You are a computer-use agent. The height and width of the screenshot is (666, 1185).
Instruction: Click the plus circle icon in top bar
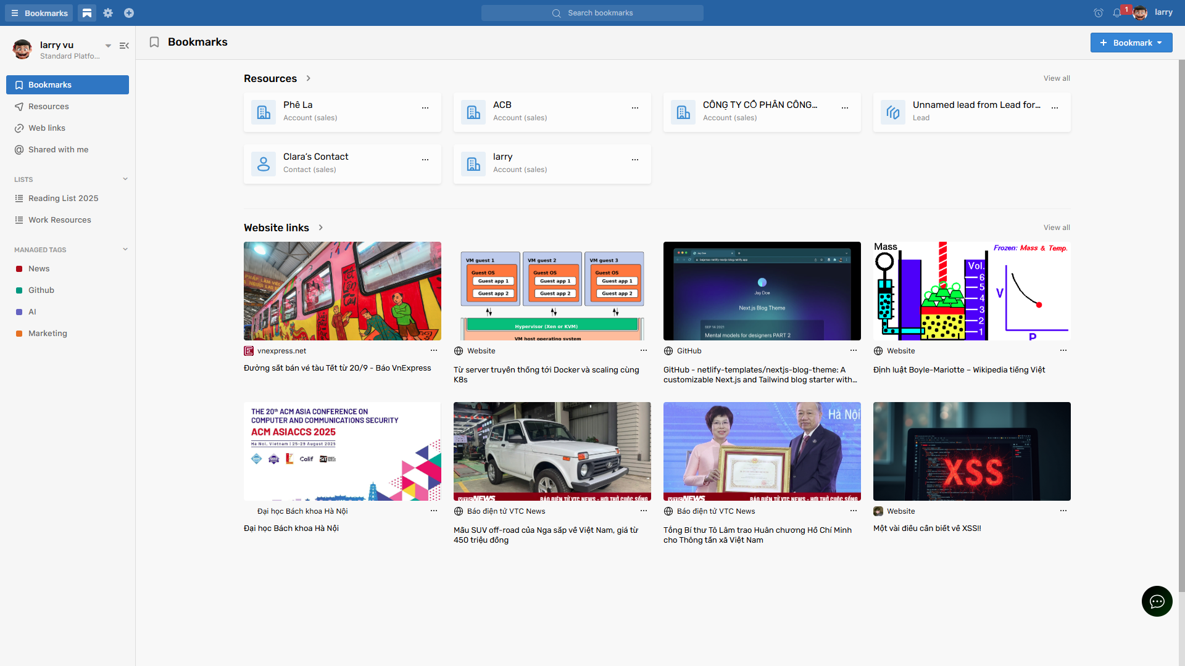(129, 13)
